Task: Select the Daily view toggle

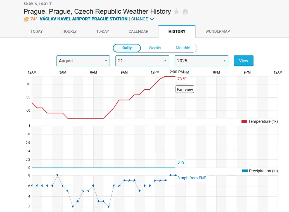Action: [127, 48]
